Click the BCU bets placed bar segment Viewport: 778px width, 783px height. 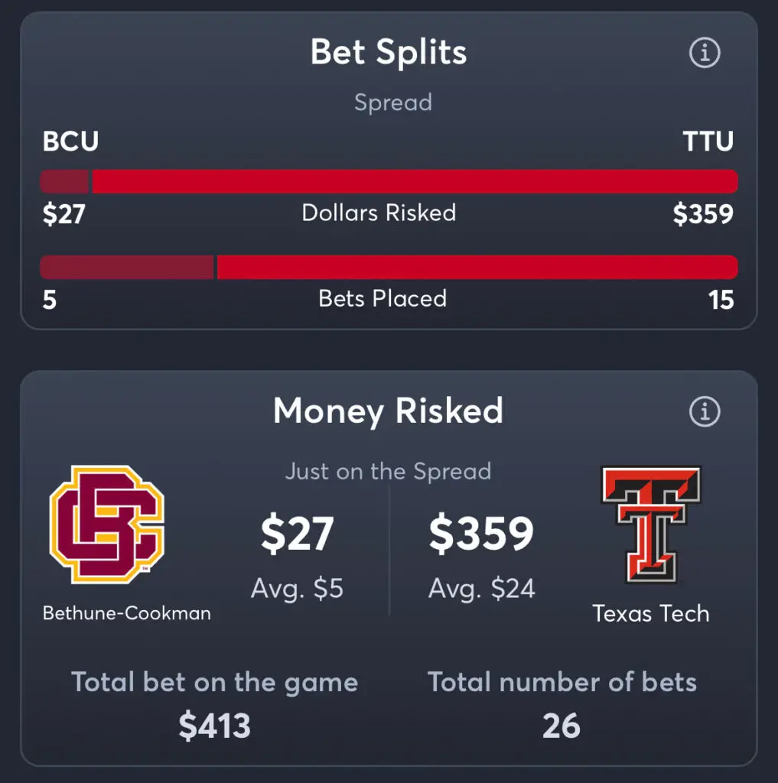pyautogui.click(x=126, y=267)
